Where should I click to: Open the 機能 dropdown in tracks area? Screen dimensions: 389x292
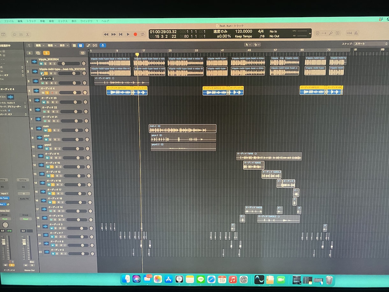52,45
